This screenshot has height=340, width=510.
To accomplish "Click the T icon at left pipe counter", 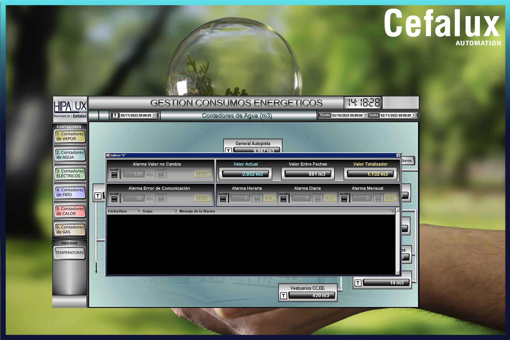I will point(98,196).
